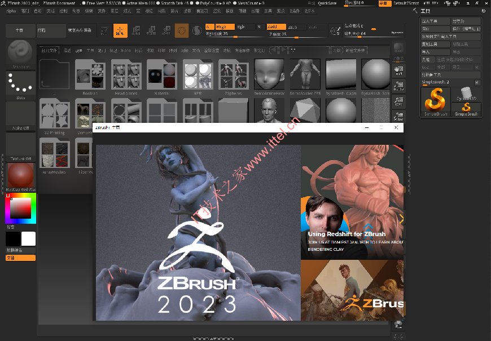Viewport: 491px width, 341px height.
Task: Click the Edit mode icon left of Draw
Action: [x=104, y=30]
